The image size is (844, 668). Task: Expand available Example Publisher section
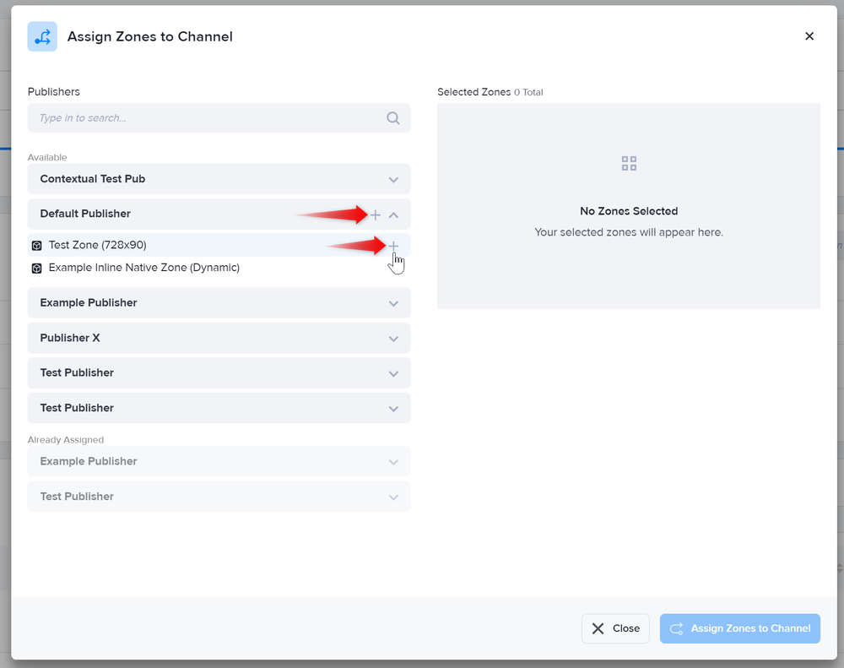(x=393, y=303)
